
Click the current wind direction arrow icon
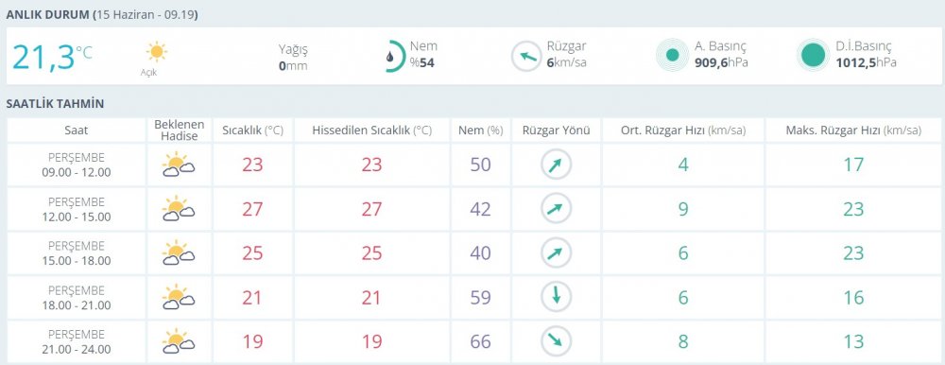coord(527,57)
